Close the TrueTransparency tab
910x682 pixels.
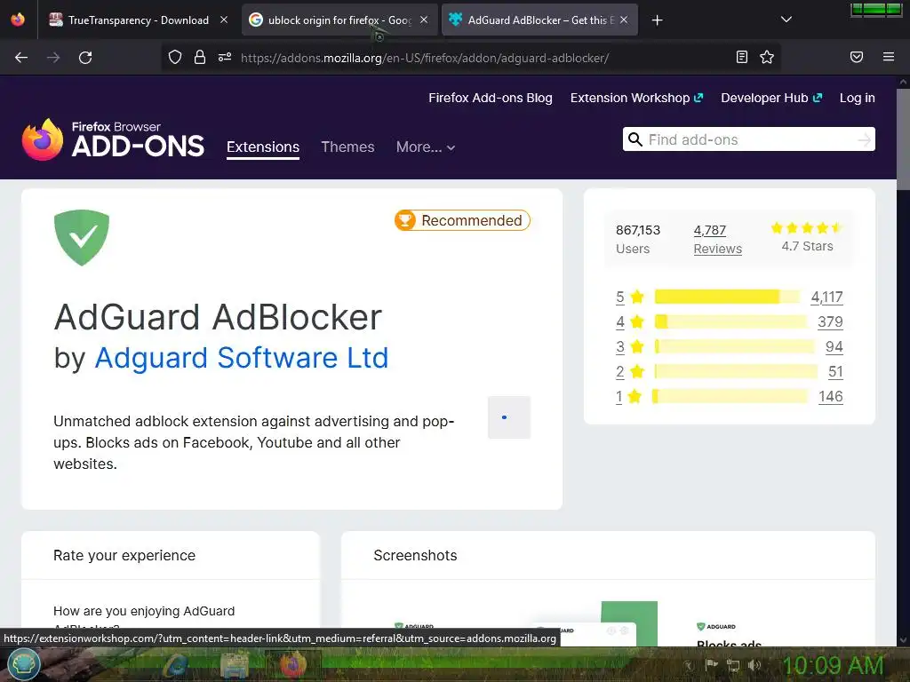click(x=224, y=20)
